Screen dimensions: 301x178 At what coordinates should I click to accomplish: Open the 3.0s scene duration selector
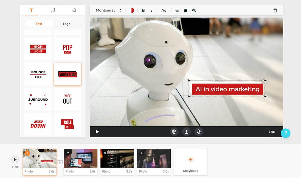tap(271, 132)
